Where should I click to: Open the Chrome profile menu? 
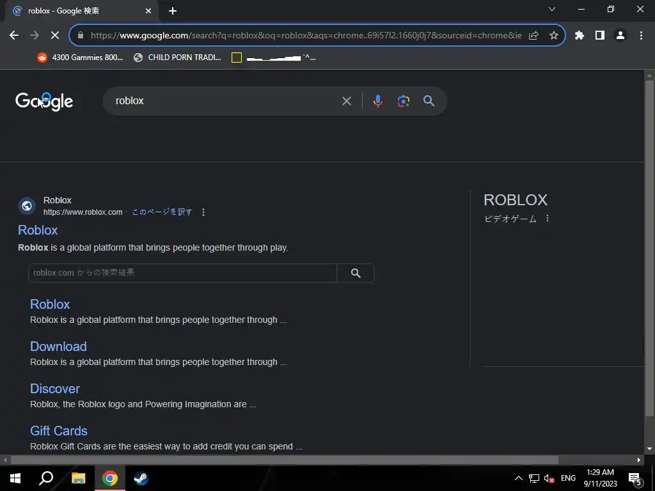tap(620, 36)
